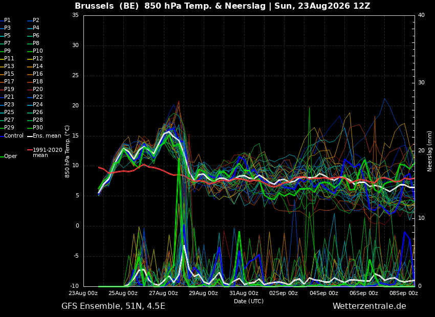Screen dimensions: 435x317
Task: Click the Ens. mean legend entry
Action: 44,136
